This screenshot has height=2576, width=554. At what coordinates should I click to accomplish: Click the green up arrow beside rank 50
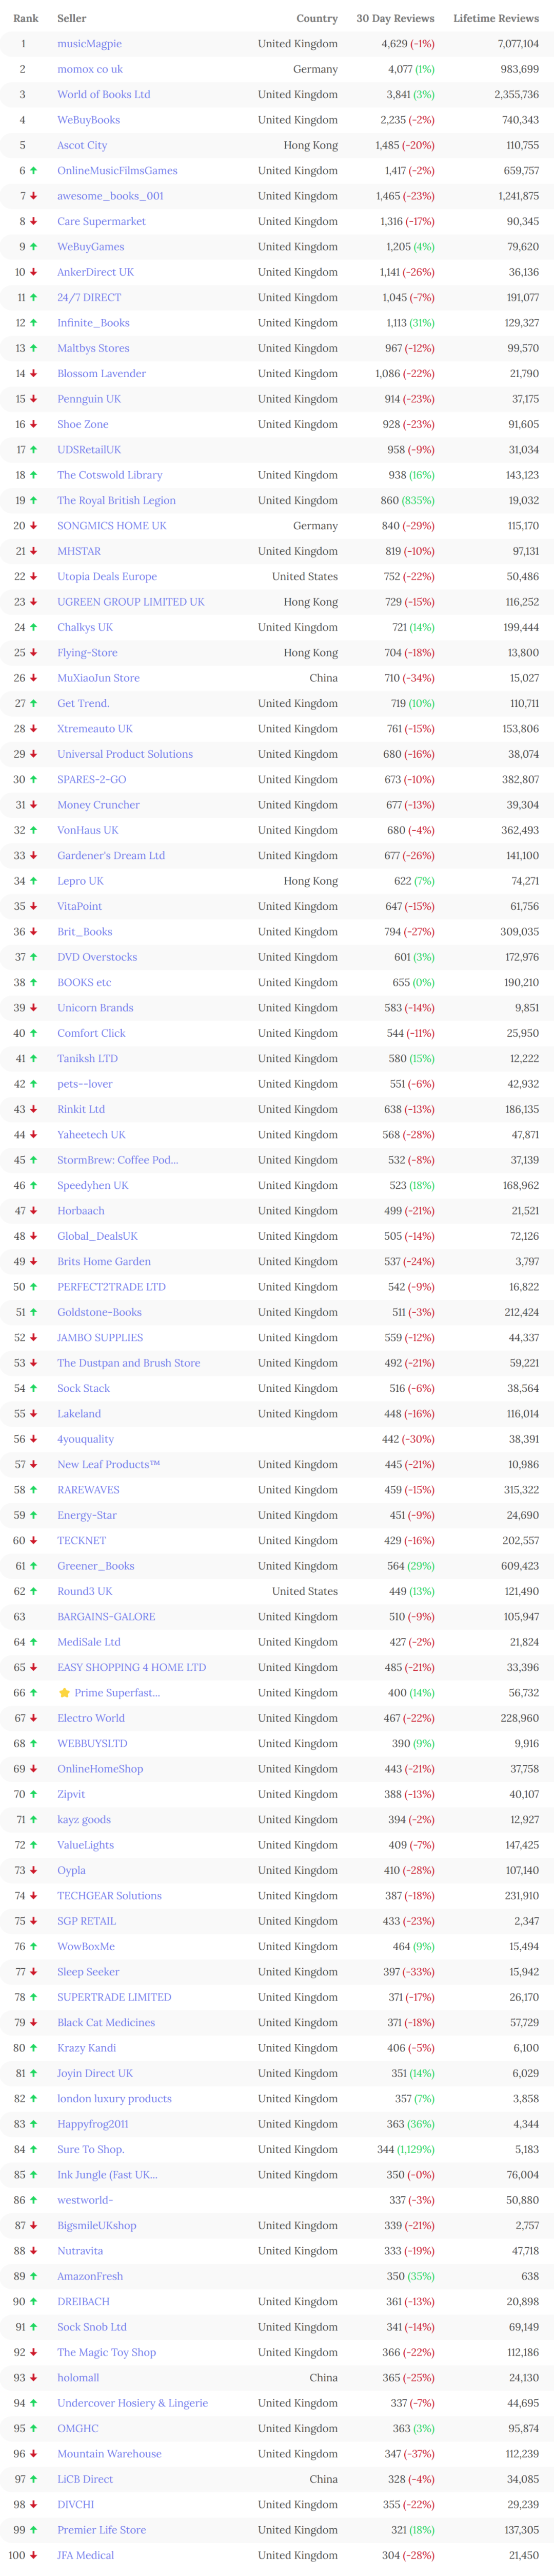coord(33,1287)
